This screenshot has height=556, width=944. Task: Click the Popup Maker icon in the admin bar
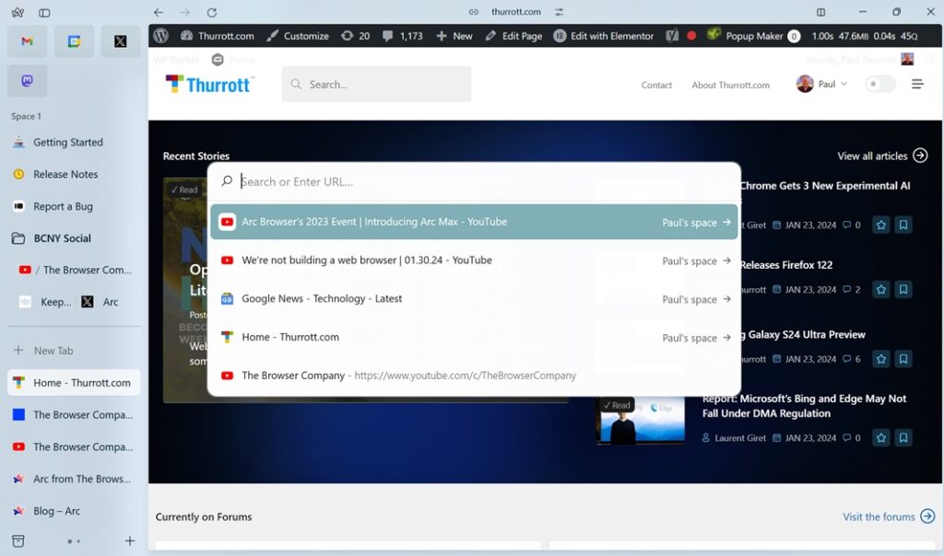pos(714,35)
